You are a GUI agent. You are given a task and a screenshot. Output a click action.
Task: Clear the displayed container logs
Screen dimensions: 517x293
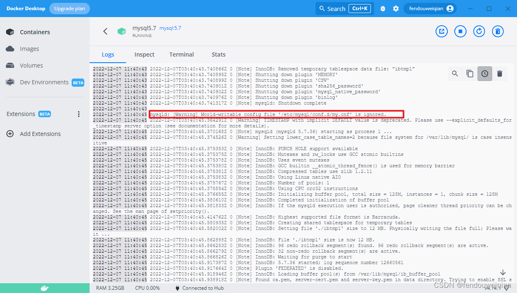pyautogui.click(x=499, y=74)
